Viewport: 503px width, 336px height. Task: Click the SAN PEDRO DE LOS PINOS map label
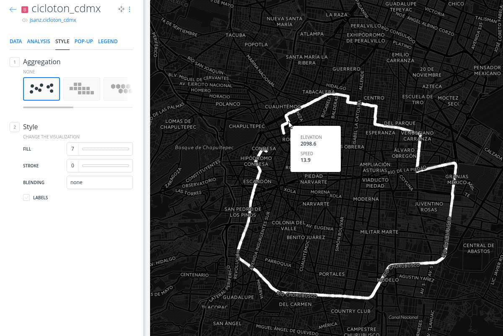point(243,212)
